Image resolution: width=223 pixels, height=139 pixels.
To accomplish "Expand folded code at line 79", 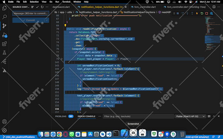I will tap(62, 59).
